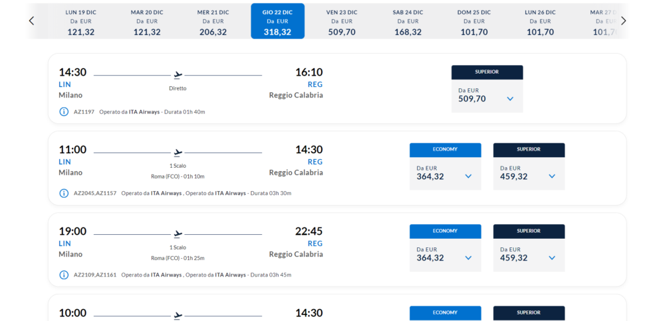Image resolution: width=665 pixels, height=321 pixels.
Task: Click the Superior header on direct flight
Action: 487,72
